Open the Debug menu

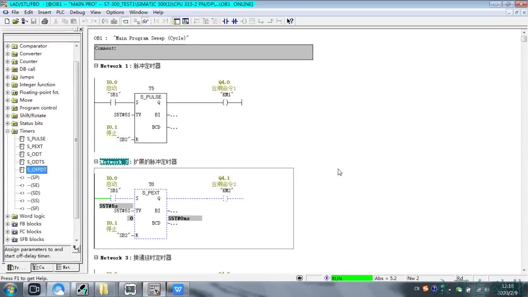78,12
